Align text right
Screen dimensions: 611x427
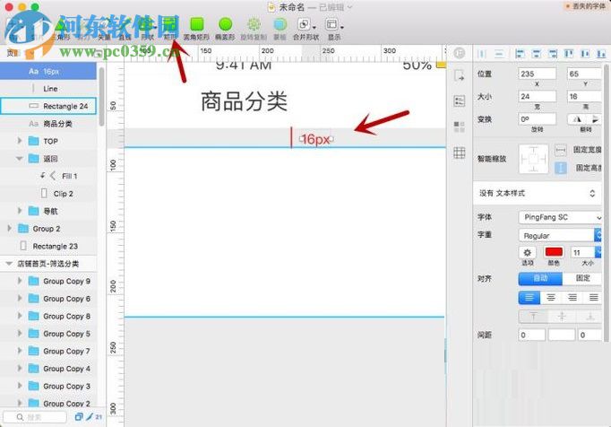(x=572, y=298)
